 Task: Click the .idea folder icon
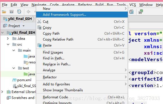[x=14, y=39]
